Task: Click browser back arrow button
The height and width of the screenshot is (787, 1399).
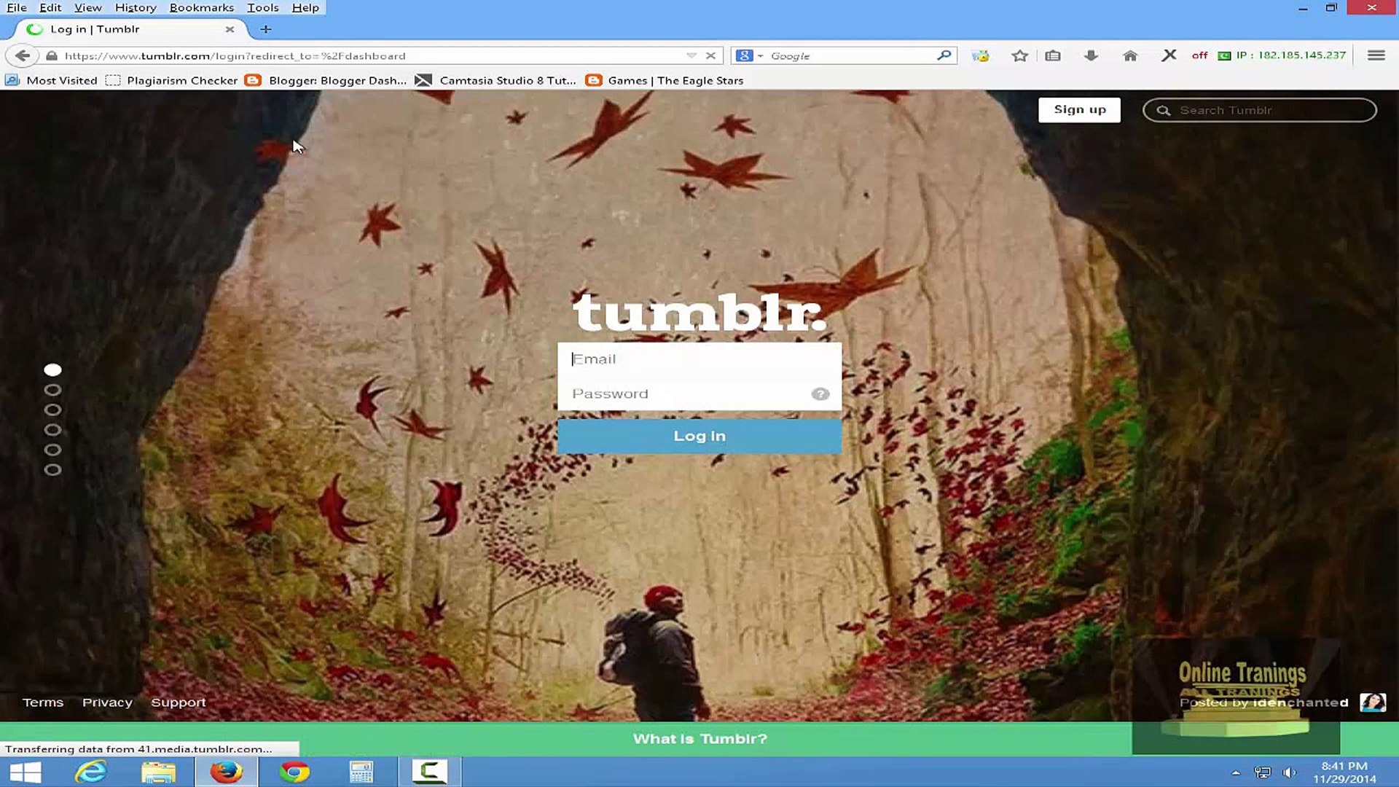Action: 23,55
